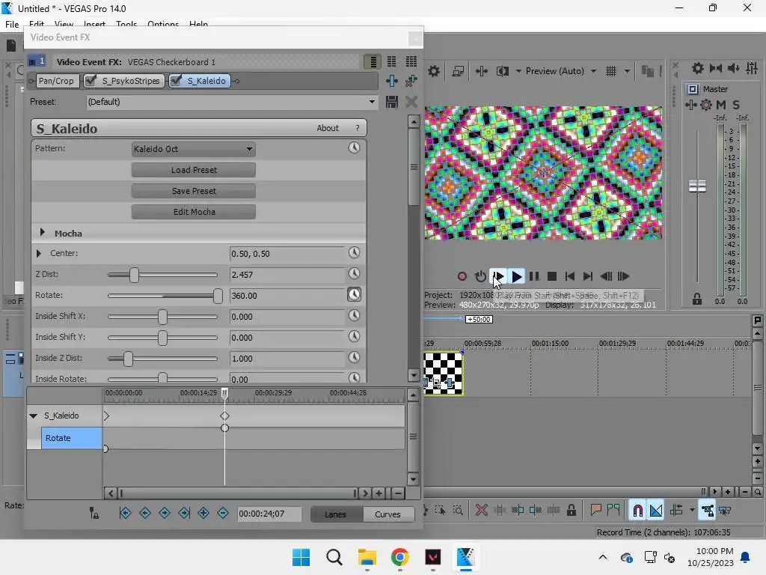Solo the Master bus
766x575 pixels.
(736, 105)
